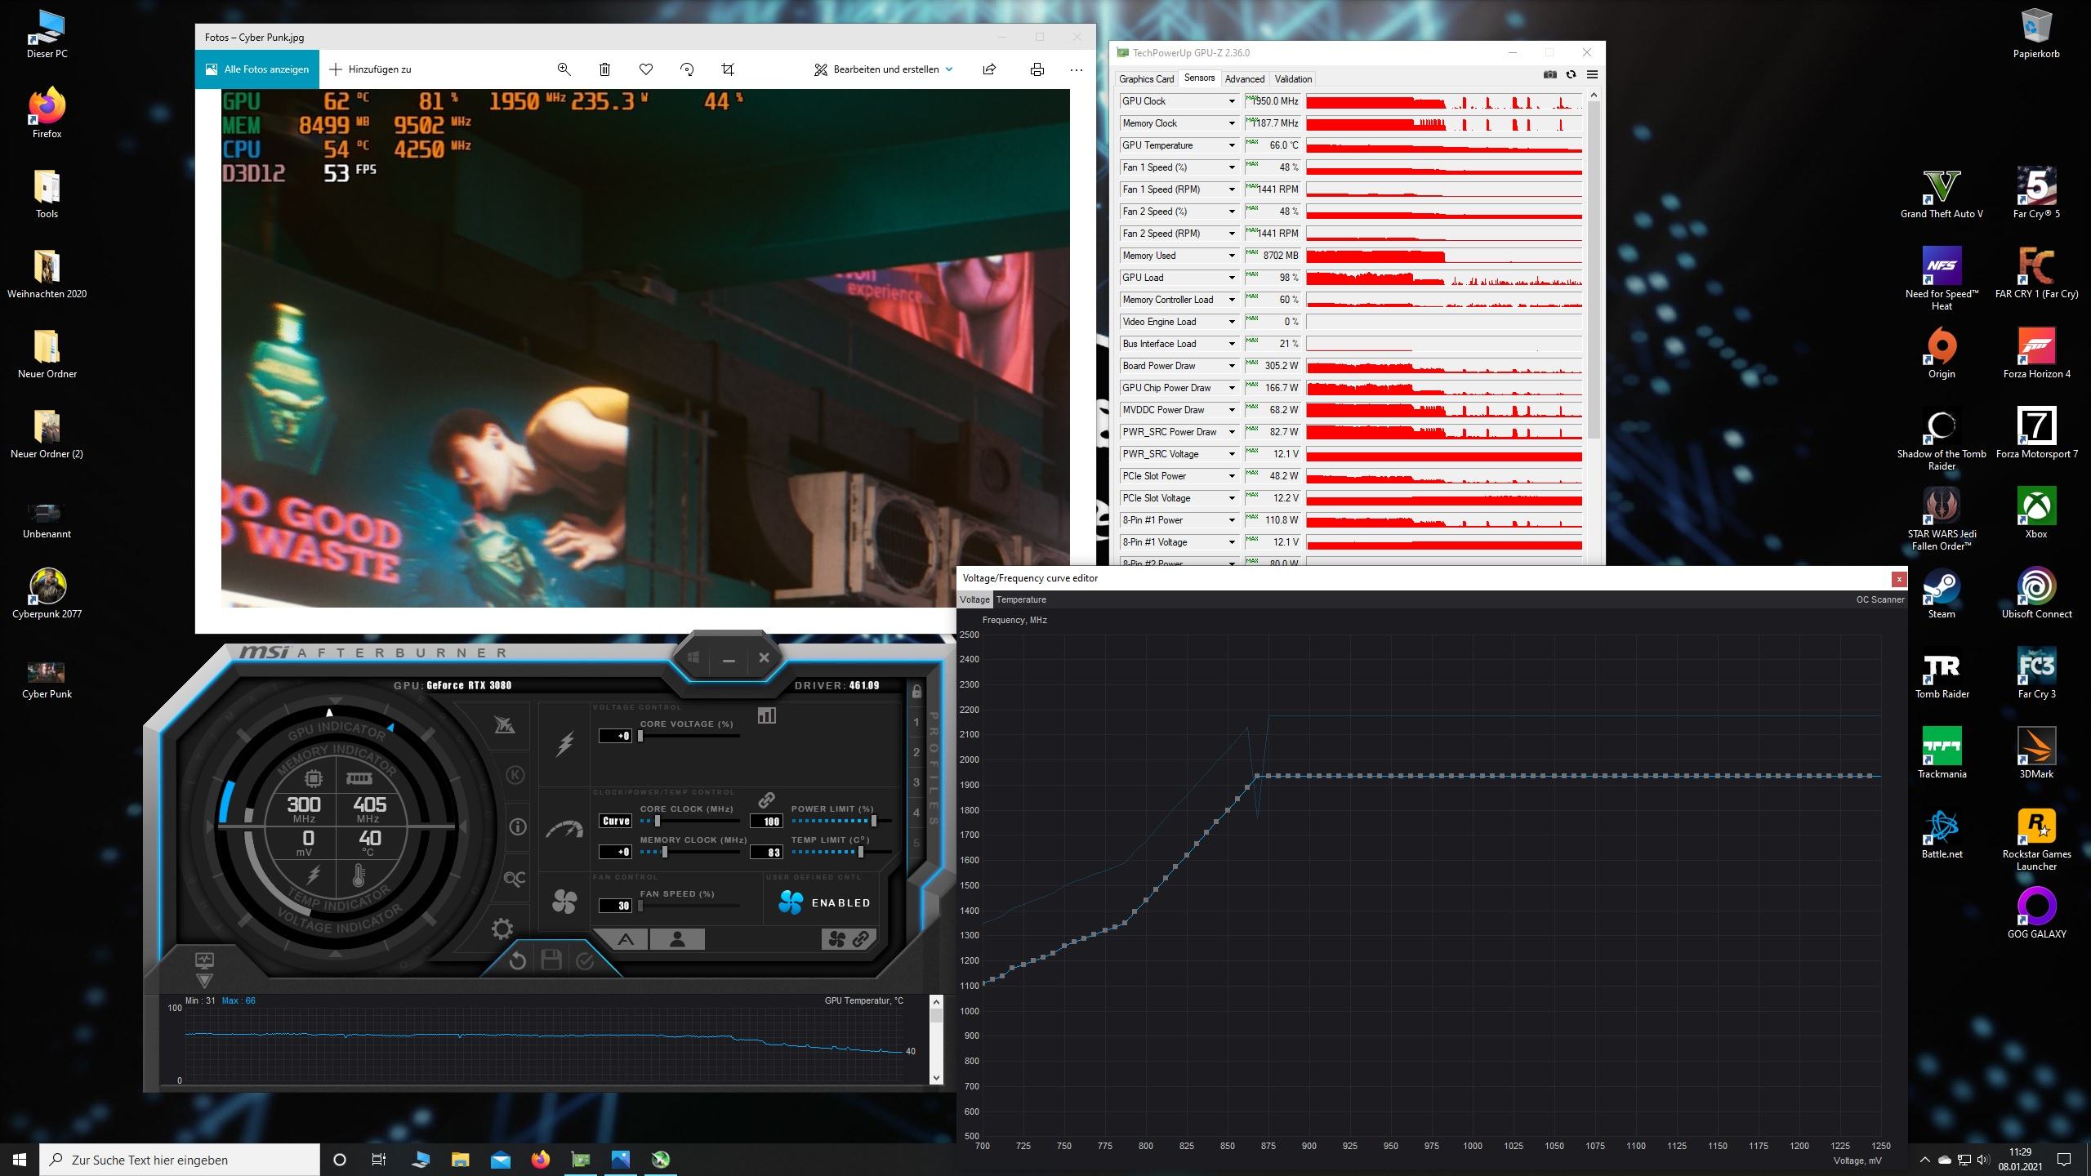Toggle user defined fan control ENABLED
Image resolution: width=2091 pixels, height=1176 pixels.
(825, 902)
